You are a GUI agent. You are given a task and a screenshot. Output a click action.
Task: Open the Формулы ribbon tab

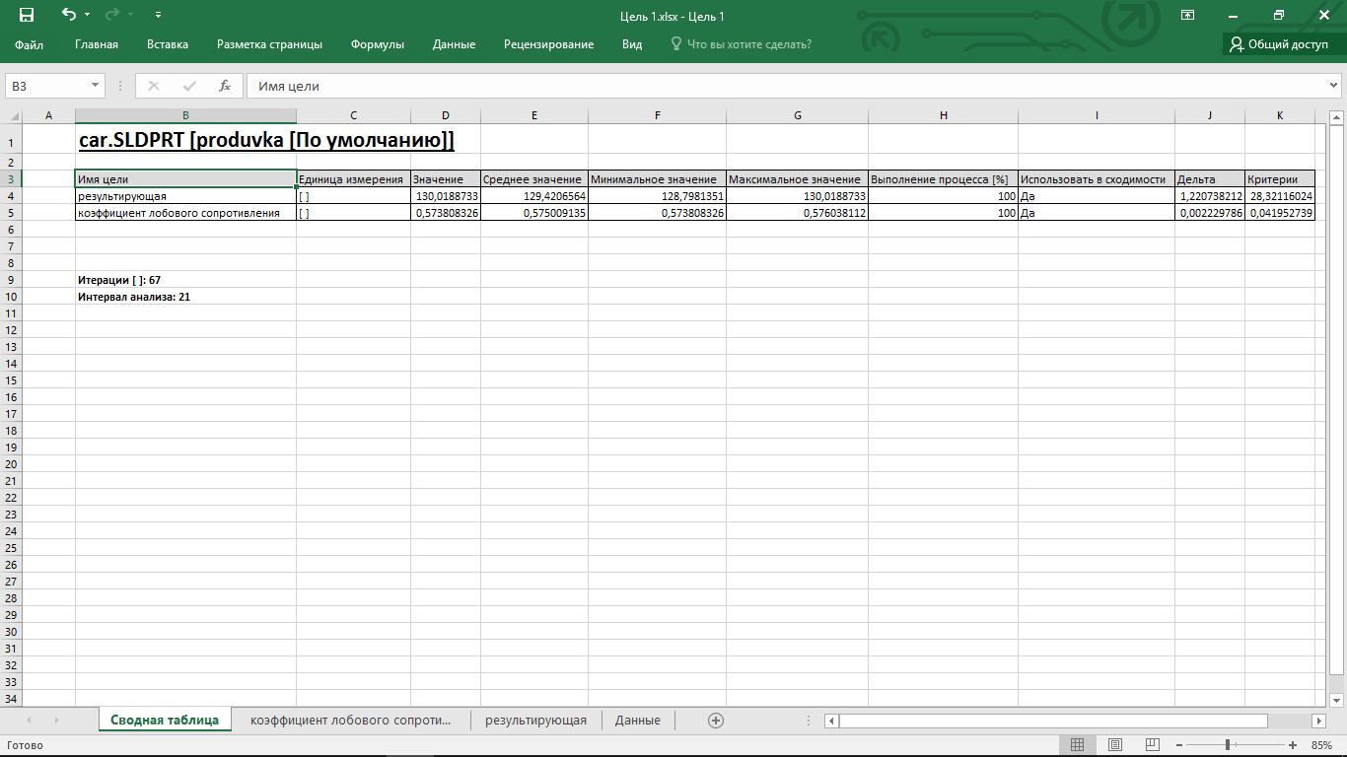[x=377, y=44]
